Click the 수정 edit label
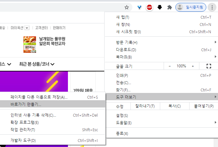Viewport: 218px width, 147px height. [x=119, y=107]
